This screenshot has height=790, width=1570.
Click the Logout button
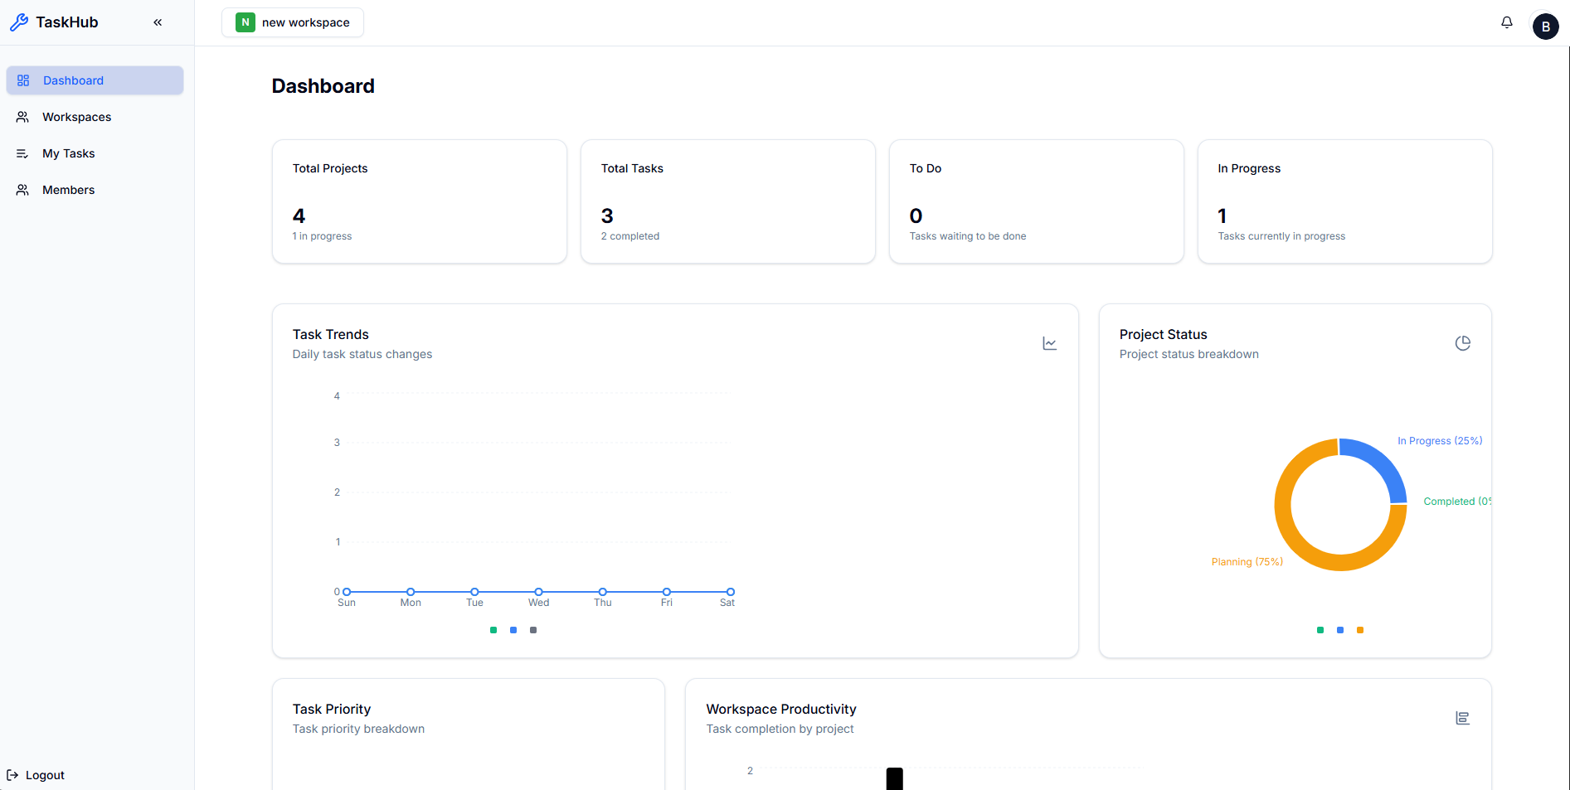[36, 774]
